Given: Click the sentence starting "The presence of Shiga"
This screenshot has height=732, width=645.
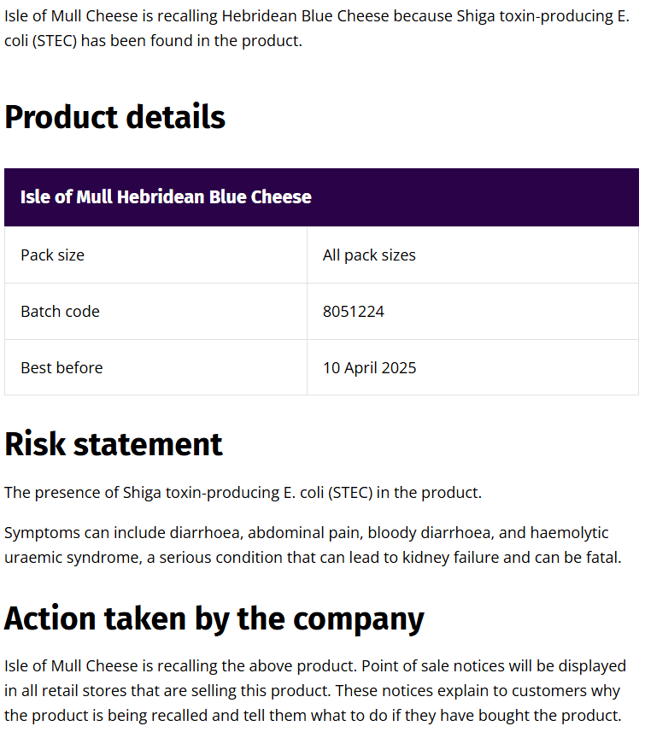Looking at the screenshot, I should click(243, 493).
